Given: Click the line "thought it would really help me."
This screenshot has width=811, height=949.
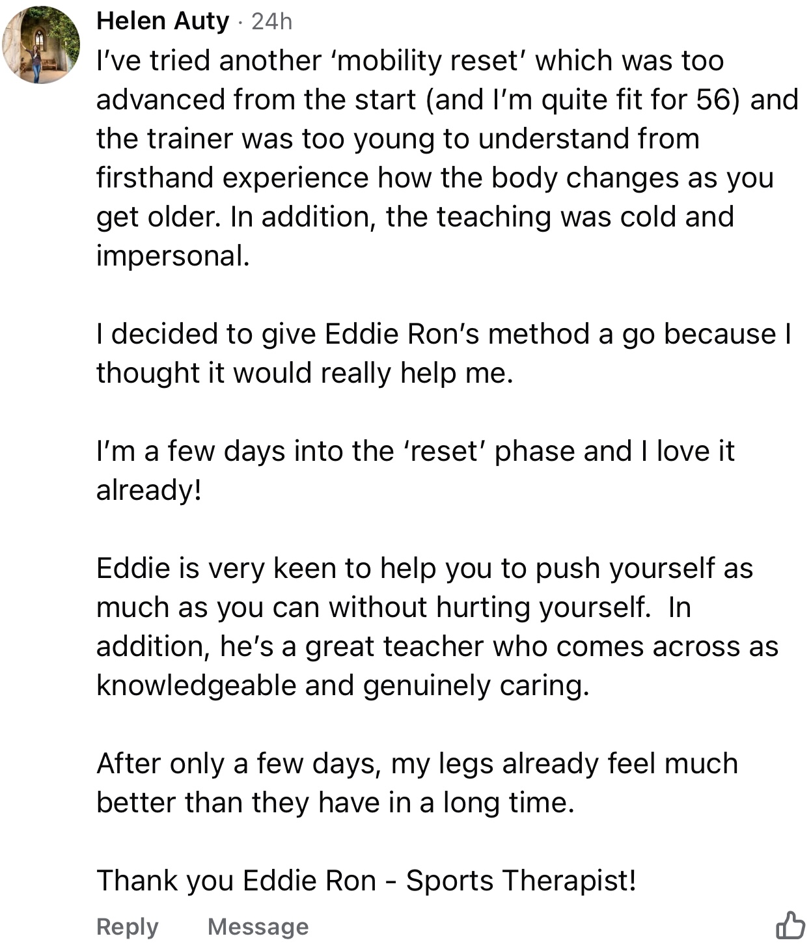Looking at the screenshot, I should tap(305, 373).
